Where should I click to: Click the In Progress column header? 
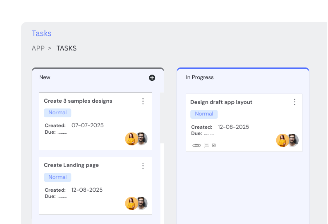[200, 77]
